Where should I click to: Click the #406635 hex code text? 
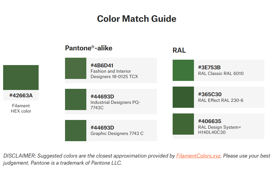coord(210,121)
